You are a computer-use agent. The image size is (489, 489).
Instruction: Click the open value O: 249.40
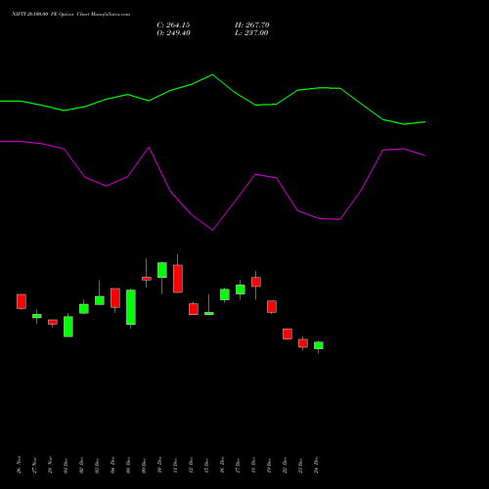tap(173, 33)
